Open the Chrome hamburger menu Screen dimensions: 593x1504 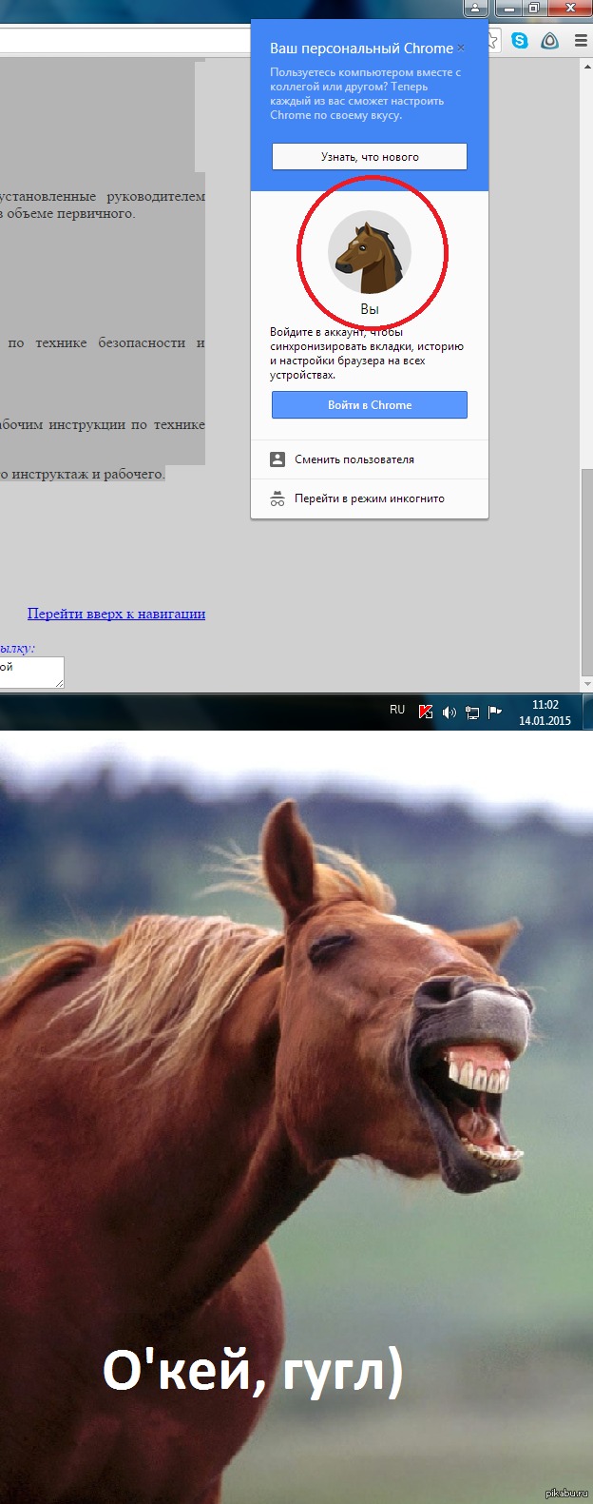[x=581, y=40]
